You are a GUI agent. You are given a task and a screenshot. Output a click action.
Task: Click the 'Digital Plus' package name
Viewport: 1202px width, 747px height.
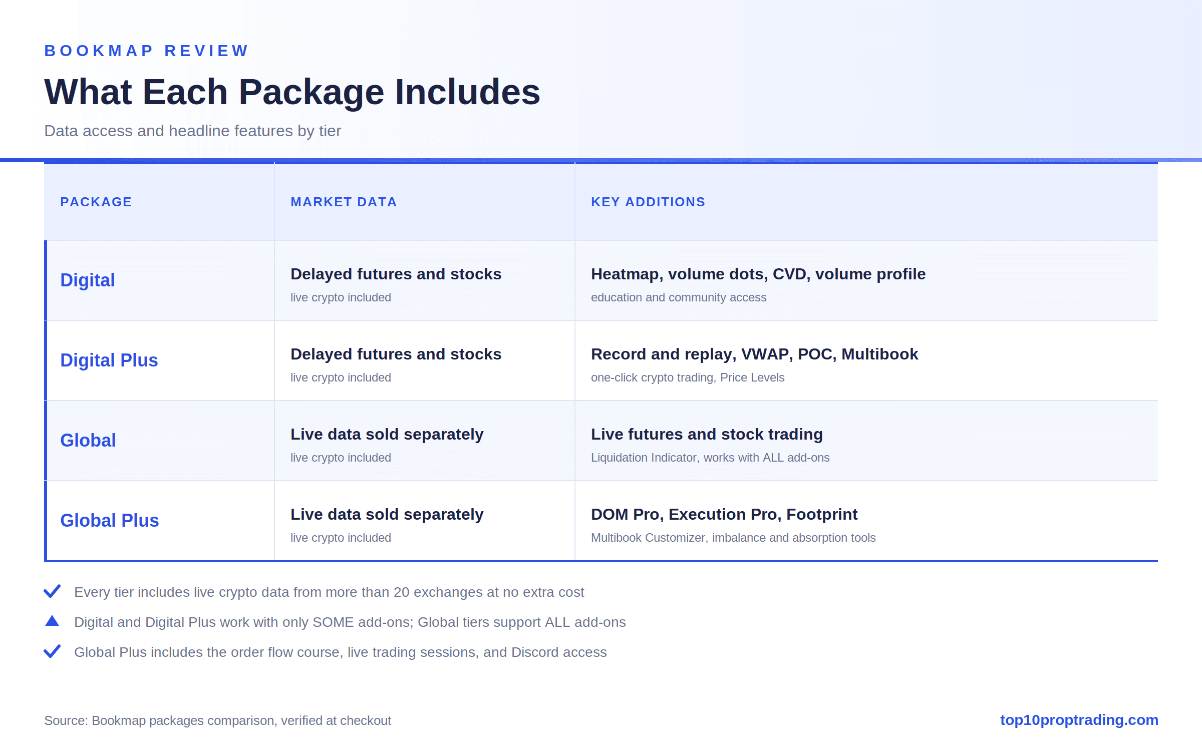coord(109,360)
